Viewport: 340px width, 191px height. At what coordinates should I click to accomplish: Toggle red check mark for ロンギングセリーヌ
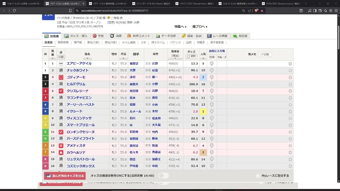tap(61, 132)
